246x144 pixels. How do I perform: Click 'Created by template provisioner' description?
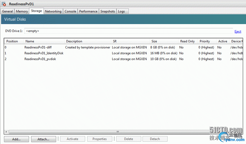coord(87,47)
